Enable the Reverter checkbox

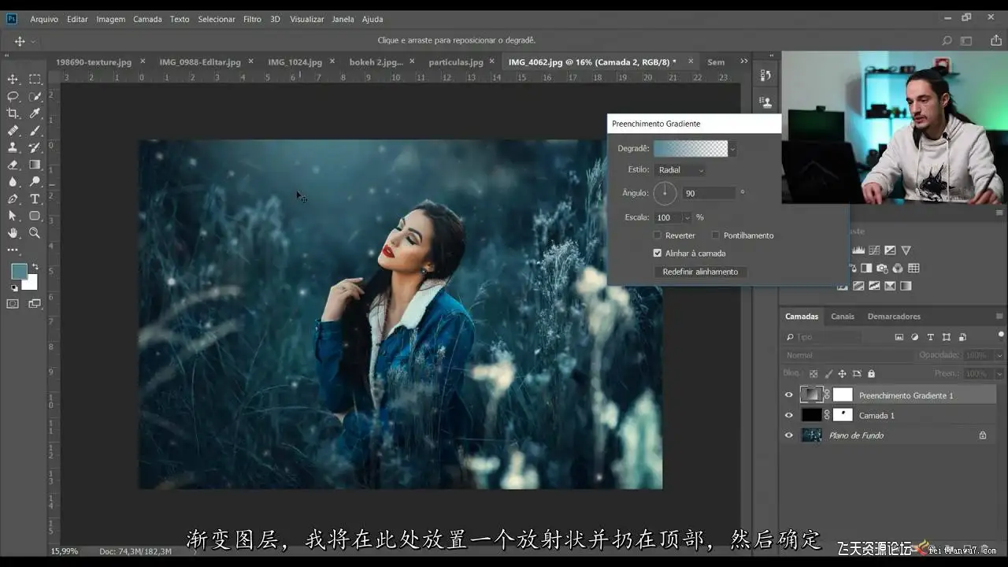click(x=658, y=235)
